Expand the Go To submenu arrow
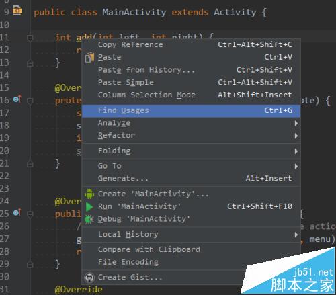The height and width of the screenshot is (295, 336). pos(296,166)
